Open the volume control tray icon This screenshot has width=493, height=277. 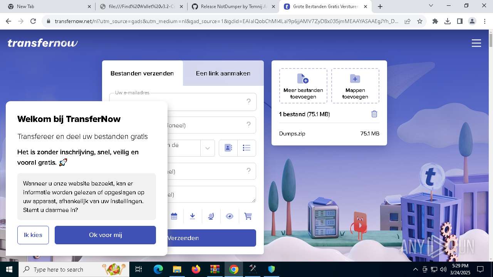click(x=443, y=269)
